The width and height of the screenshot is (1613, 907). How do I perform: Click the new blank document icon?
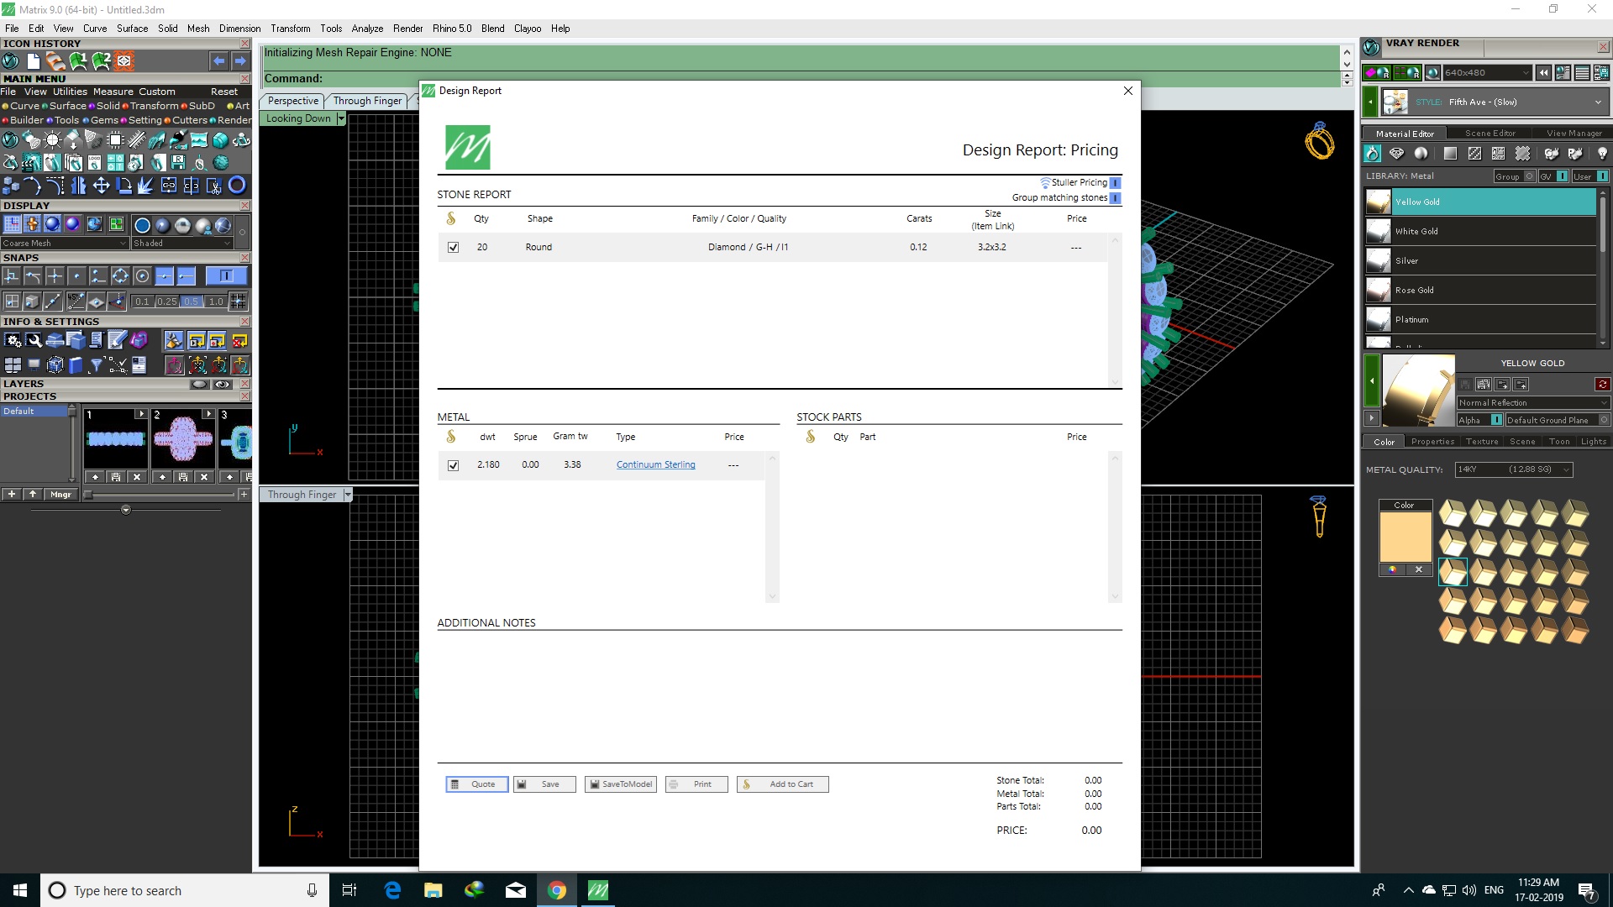point(33,61)
